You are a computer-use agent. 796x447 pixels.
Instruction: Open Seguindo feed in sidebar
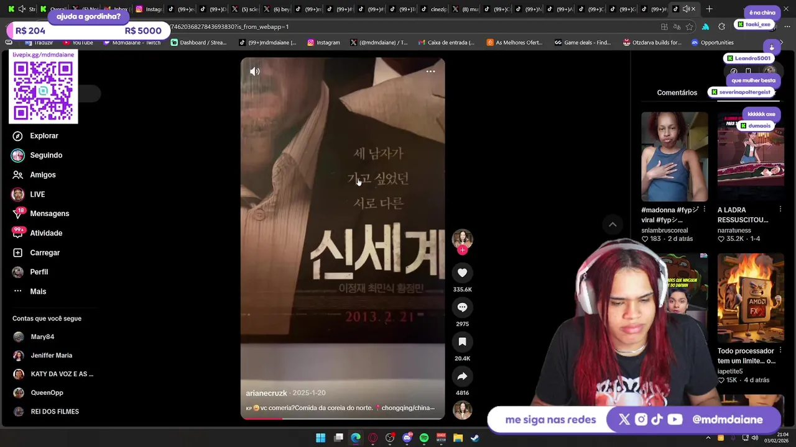[46, 155]
